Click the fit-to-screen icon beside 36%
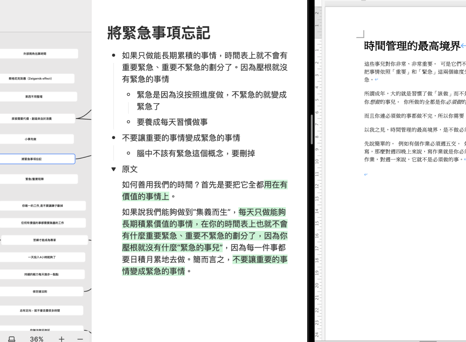The width and height of the screenshot is (466, 342). (x=12, y=339)
